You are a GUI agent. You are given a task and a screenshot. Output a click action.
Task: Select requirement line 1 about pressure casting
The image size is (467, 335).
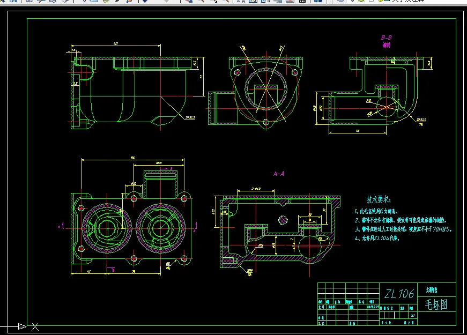[376, 211]
